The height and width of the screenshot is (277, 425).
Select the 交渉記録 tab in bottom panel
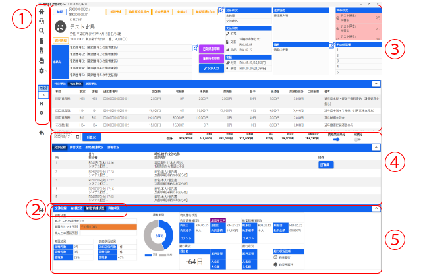coord(59,208)
